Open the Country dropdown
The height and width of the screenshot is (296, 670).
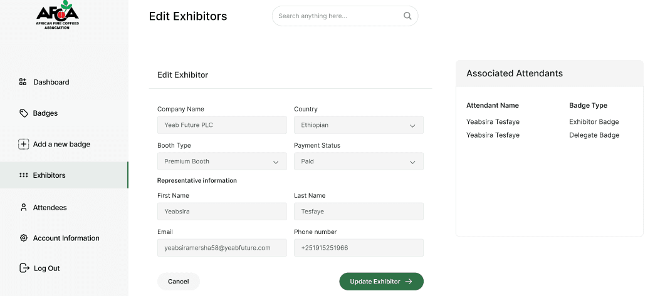[359, 125]
